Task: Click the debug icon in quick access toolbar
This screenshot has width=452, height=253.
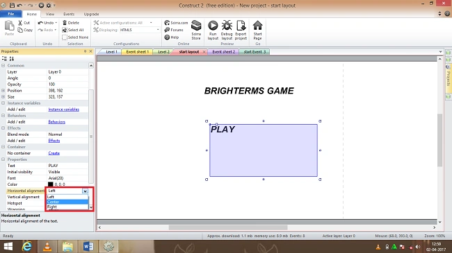Action: pyautogui.click(x=49, y=5)
